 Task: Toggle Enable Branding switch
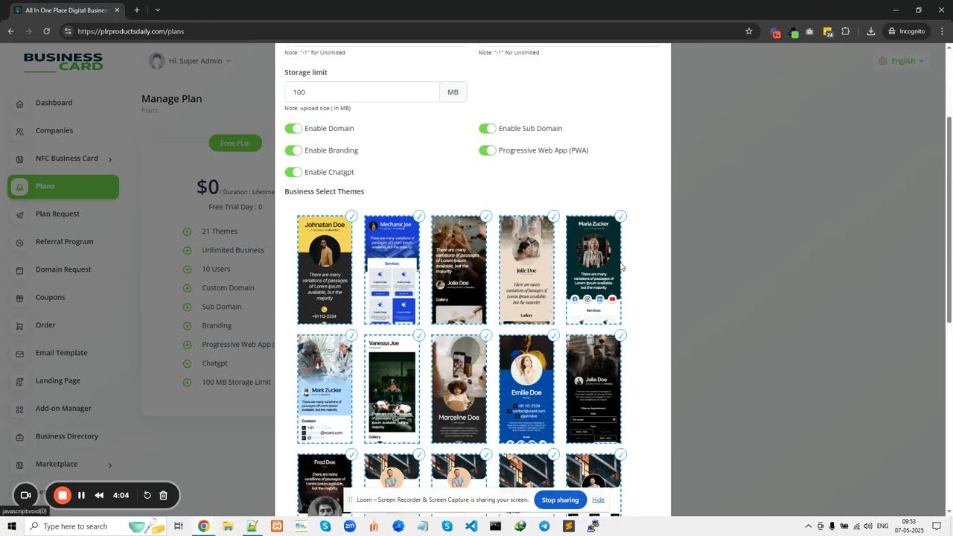pyautogui.click(x=293, y=150)
